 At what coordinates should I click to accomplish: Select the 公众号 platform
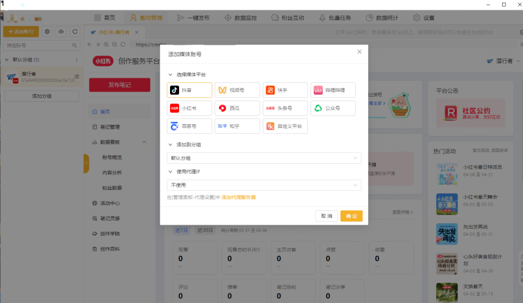click(333, 108)
